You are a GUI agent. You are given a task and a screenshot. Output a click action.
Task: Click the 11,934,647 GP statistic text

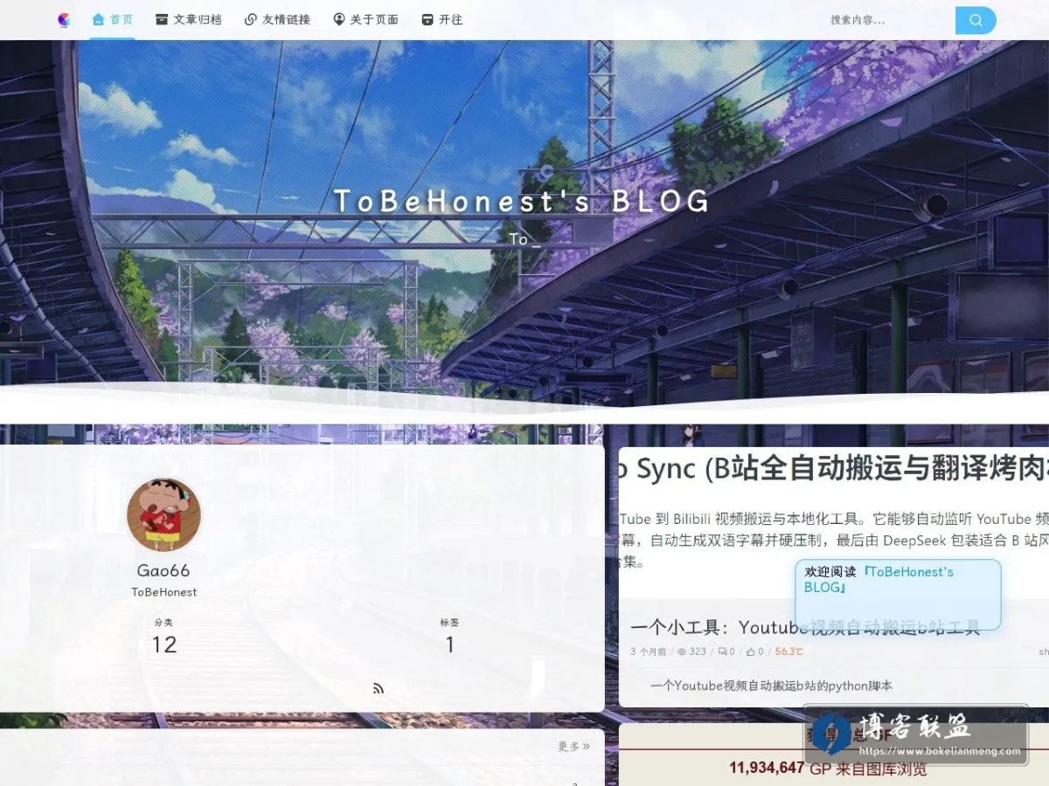(767, 768)
